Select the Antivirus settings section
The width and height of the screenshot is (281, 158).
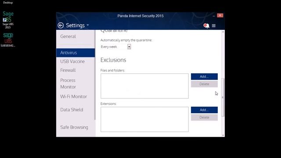coord(76,53)
